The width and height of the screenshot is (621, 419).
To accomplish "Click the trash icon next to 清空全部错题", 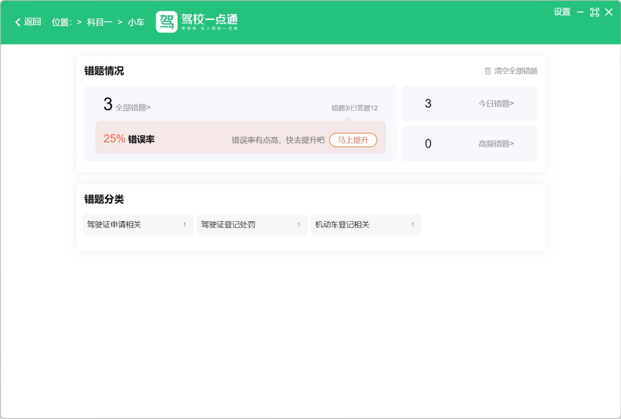I will click(x=486, y=71).
